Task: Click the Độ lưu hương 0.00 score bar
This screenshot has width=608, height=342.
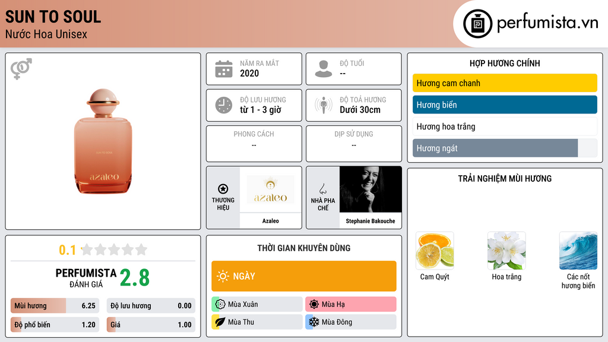Action: point(151,306)
